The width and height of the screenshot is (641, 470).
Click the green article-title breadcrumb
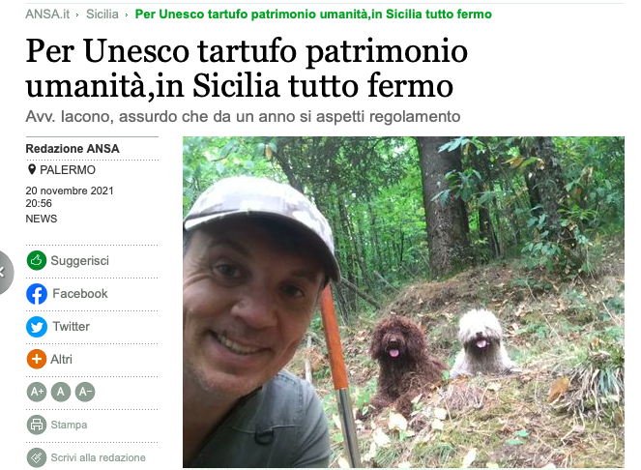click(313, 14)
